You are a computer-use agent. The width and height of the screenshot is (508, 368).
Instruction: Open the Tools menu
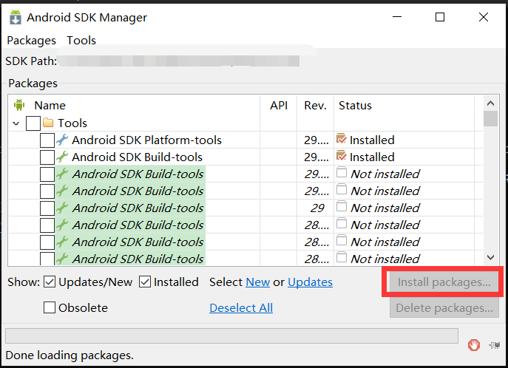pyautogui.click(x=81, y=41)
